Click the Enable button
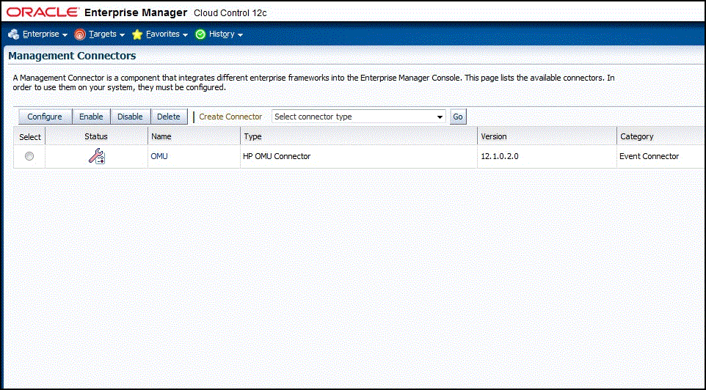 [x=92, y=117]
